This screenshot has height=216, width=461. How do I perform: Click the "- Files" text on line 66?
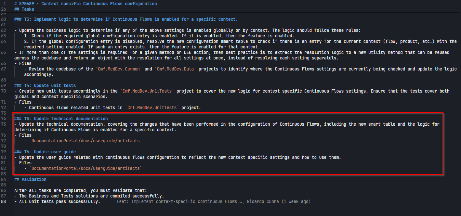(23, 63)
